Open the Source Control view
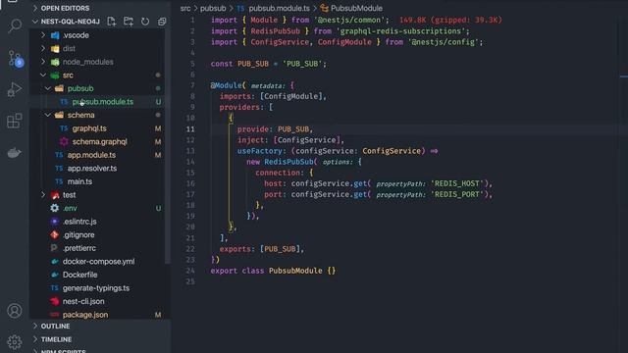 click(15, 59)
